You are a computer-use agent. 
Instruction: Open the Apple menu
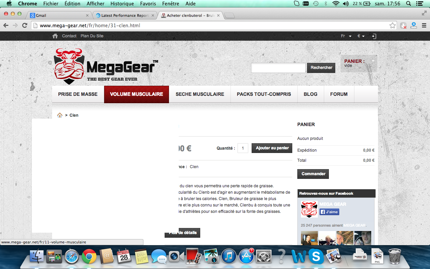(9, 4)
